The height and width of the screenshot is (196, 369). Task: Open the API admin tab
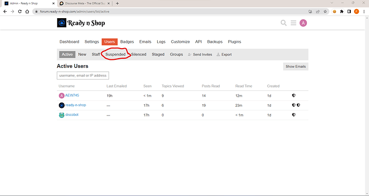198,42
